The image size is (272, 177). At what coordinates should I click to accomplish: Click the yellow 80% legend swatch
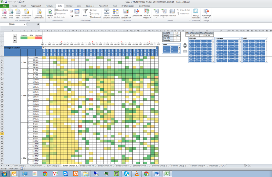32,38
